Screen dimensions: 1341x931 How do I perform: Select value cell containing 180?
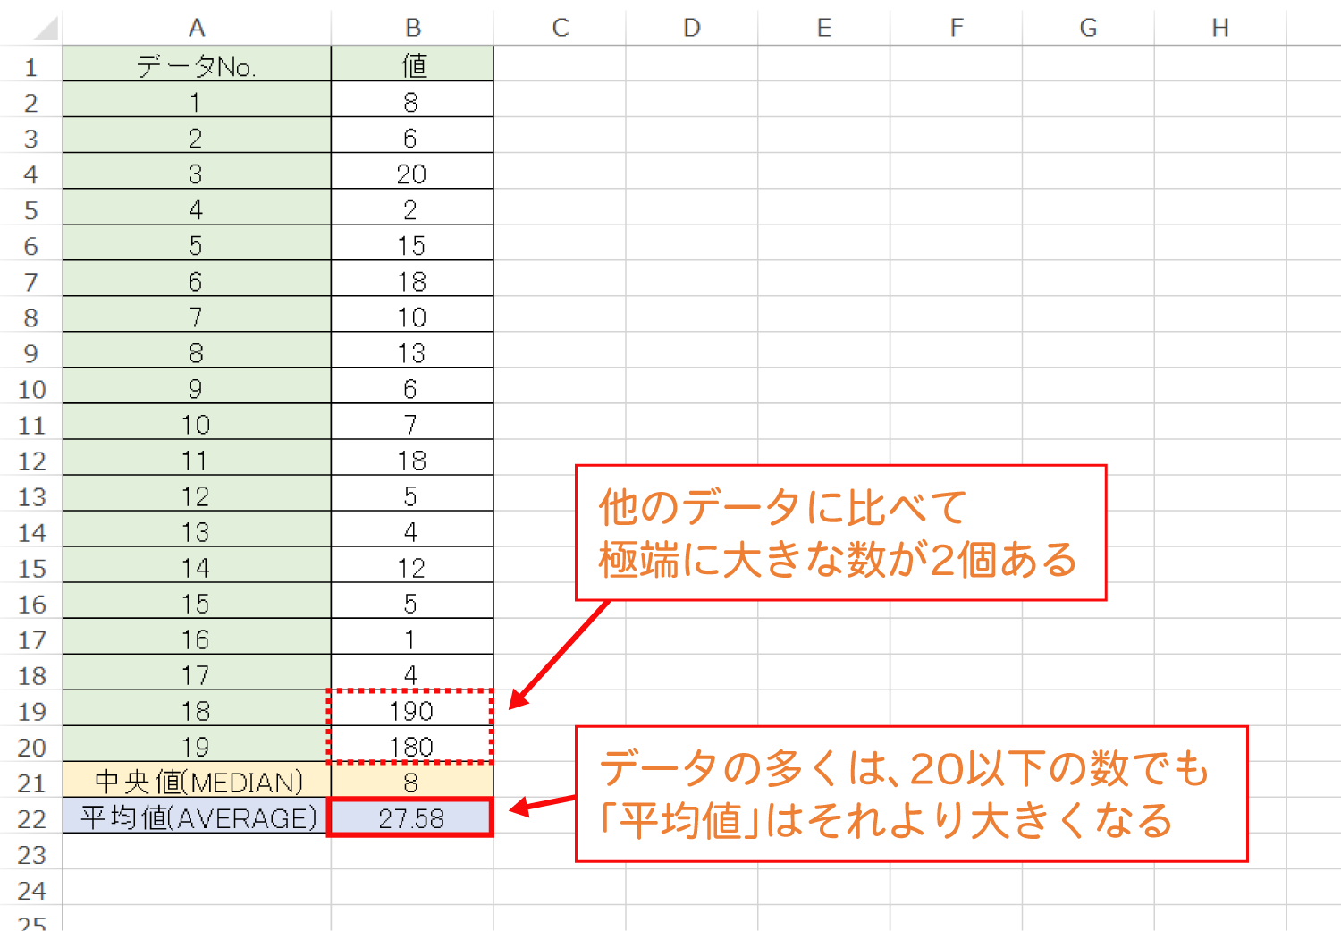click(x=412, y=744)
